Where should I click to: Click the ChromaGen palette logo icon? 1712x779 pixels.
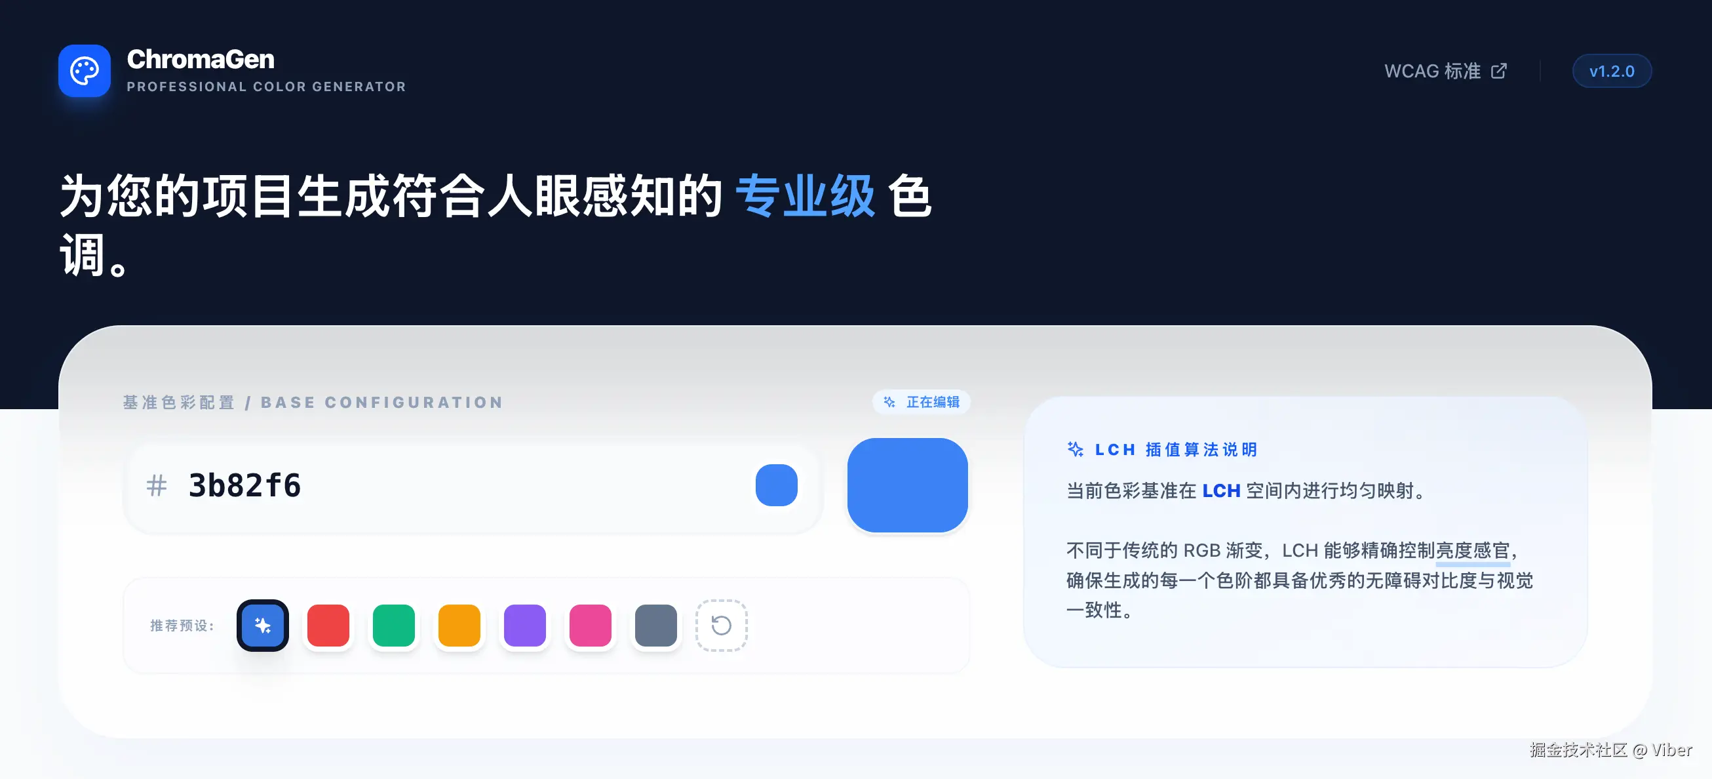click(85, 70)
